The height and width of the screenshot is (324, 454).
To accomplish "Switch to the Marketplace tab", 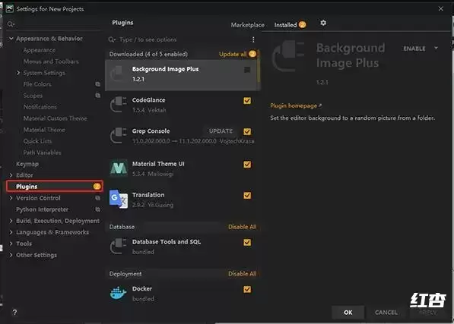I will click(247, 25).
